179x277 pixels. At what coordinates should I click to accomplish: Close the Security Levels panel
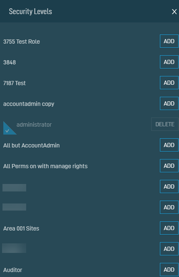174,12
